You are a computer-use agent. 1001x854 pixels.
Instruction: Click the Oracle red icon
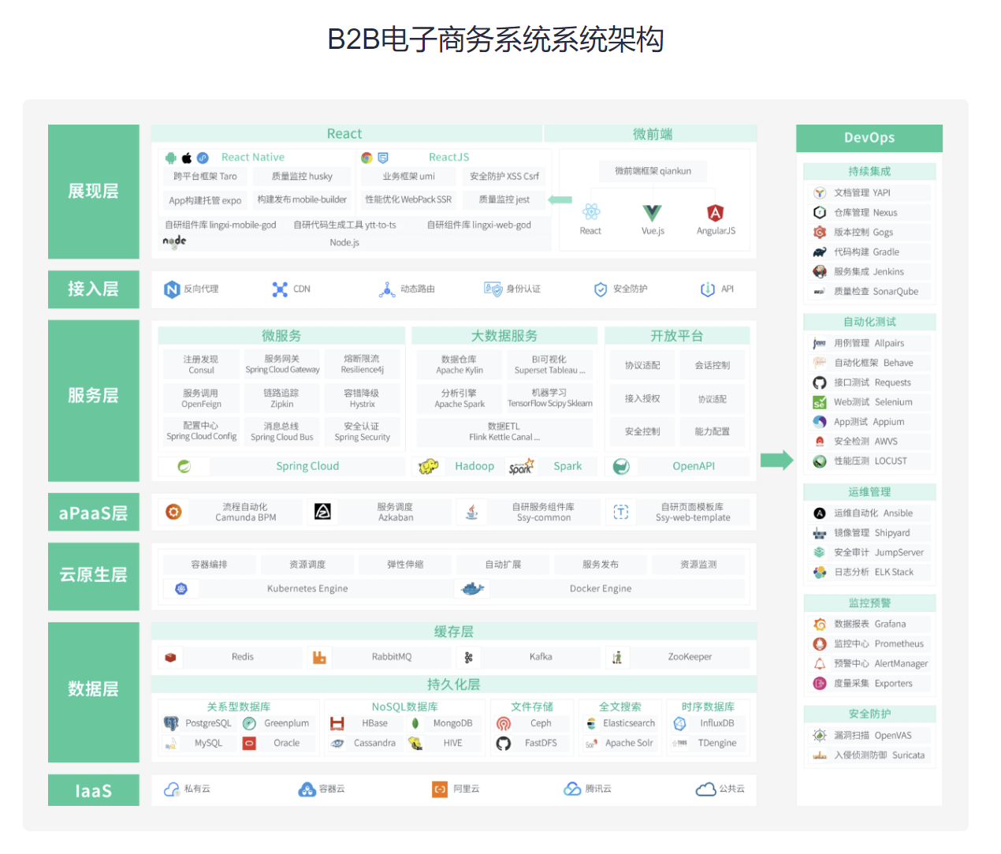tap(249, 743)
